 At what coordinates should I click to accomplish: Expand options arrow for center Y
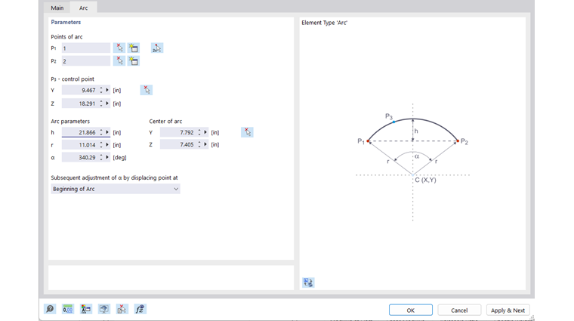pyautogui.click(x=205, y=132)
